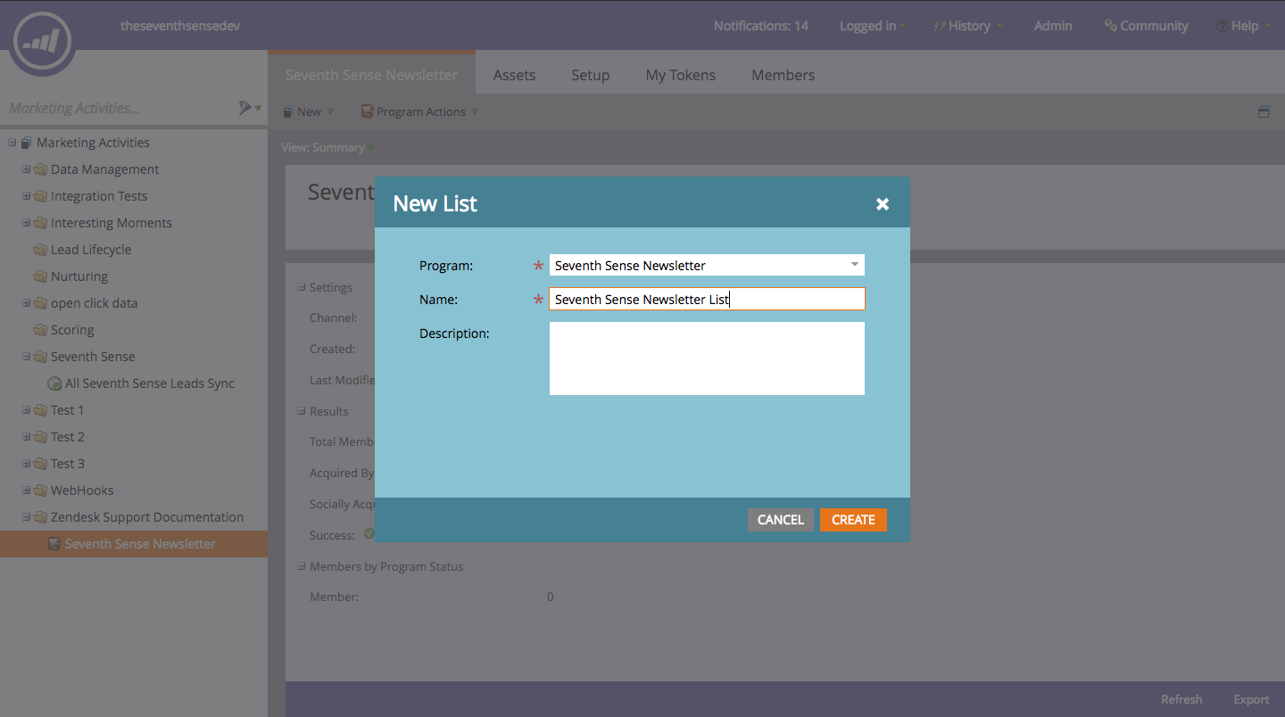Click the filter icon beside the search box
The width and height of the screenshot is (1285, 717).
coord(245,108)
